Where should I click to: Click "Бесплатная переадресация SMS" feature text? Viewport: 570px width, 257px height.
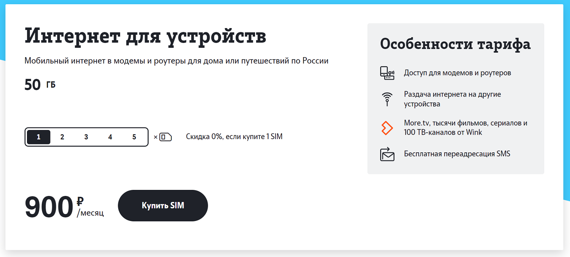pyautogui.click(x=457, y=154)
